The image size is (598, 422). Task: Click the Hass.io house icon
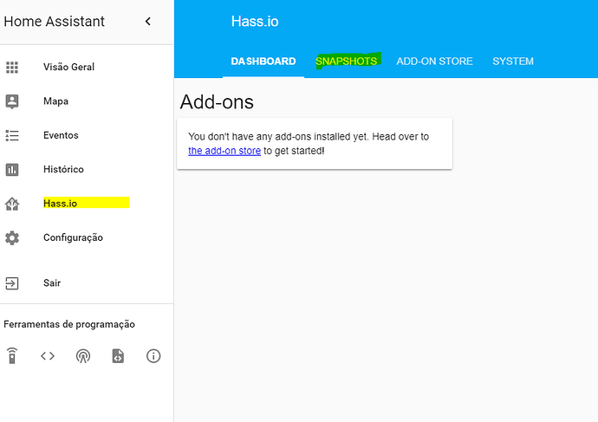coord(12,204)
